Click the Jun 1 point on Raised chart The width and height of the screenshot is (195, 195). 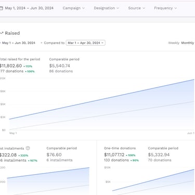coord(194,80)
